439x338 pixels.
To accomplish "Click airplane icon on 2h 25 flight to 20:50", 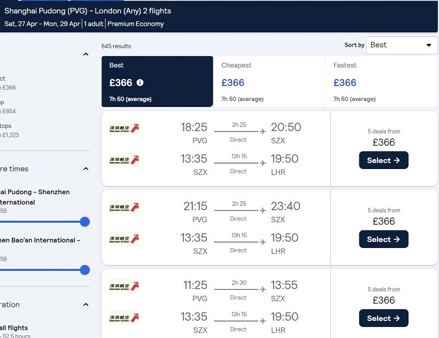I will coord(263,131).
